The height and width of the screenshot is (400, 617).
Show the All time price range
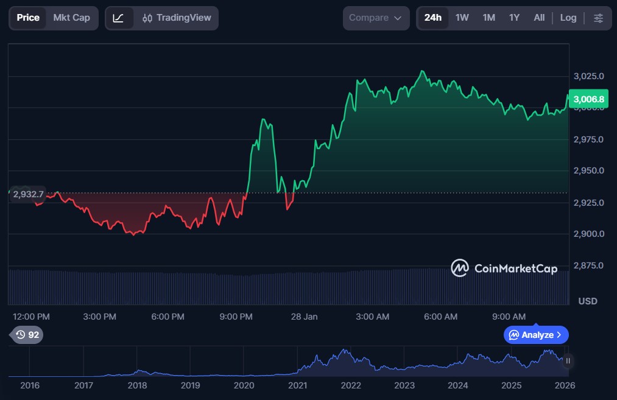tap(539, 18)
